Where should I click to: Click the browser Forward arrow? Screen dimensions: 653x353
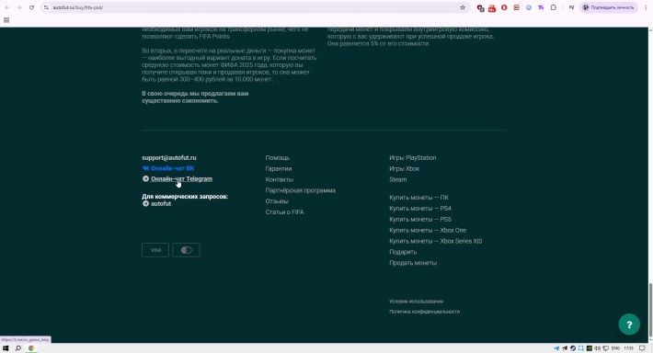pyautogui.click(x=19, y=7)
